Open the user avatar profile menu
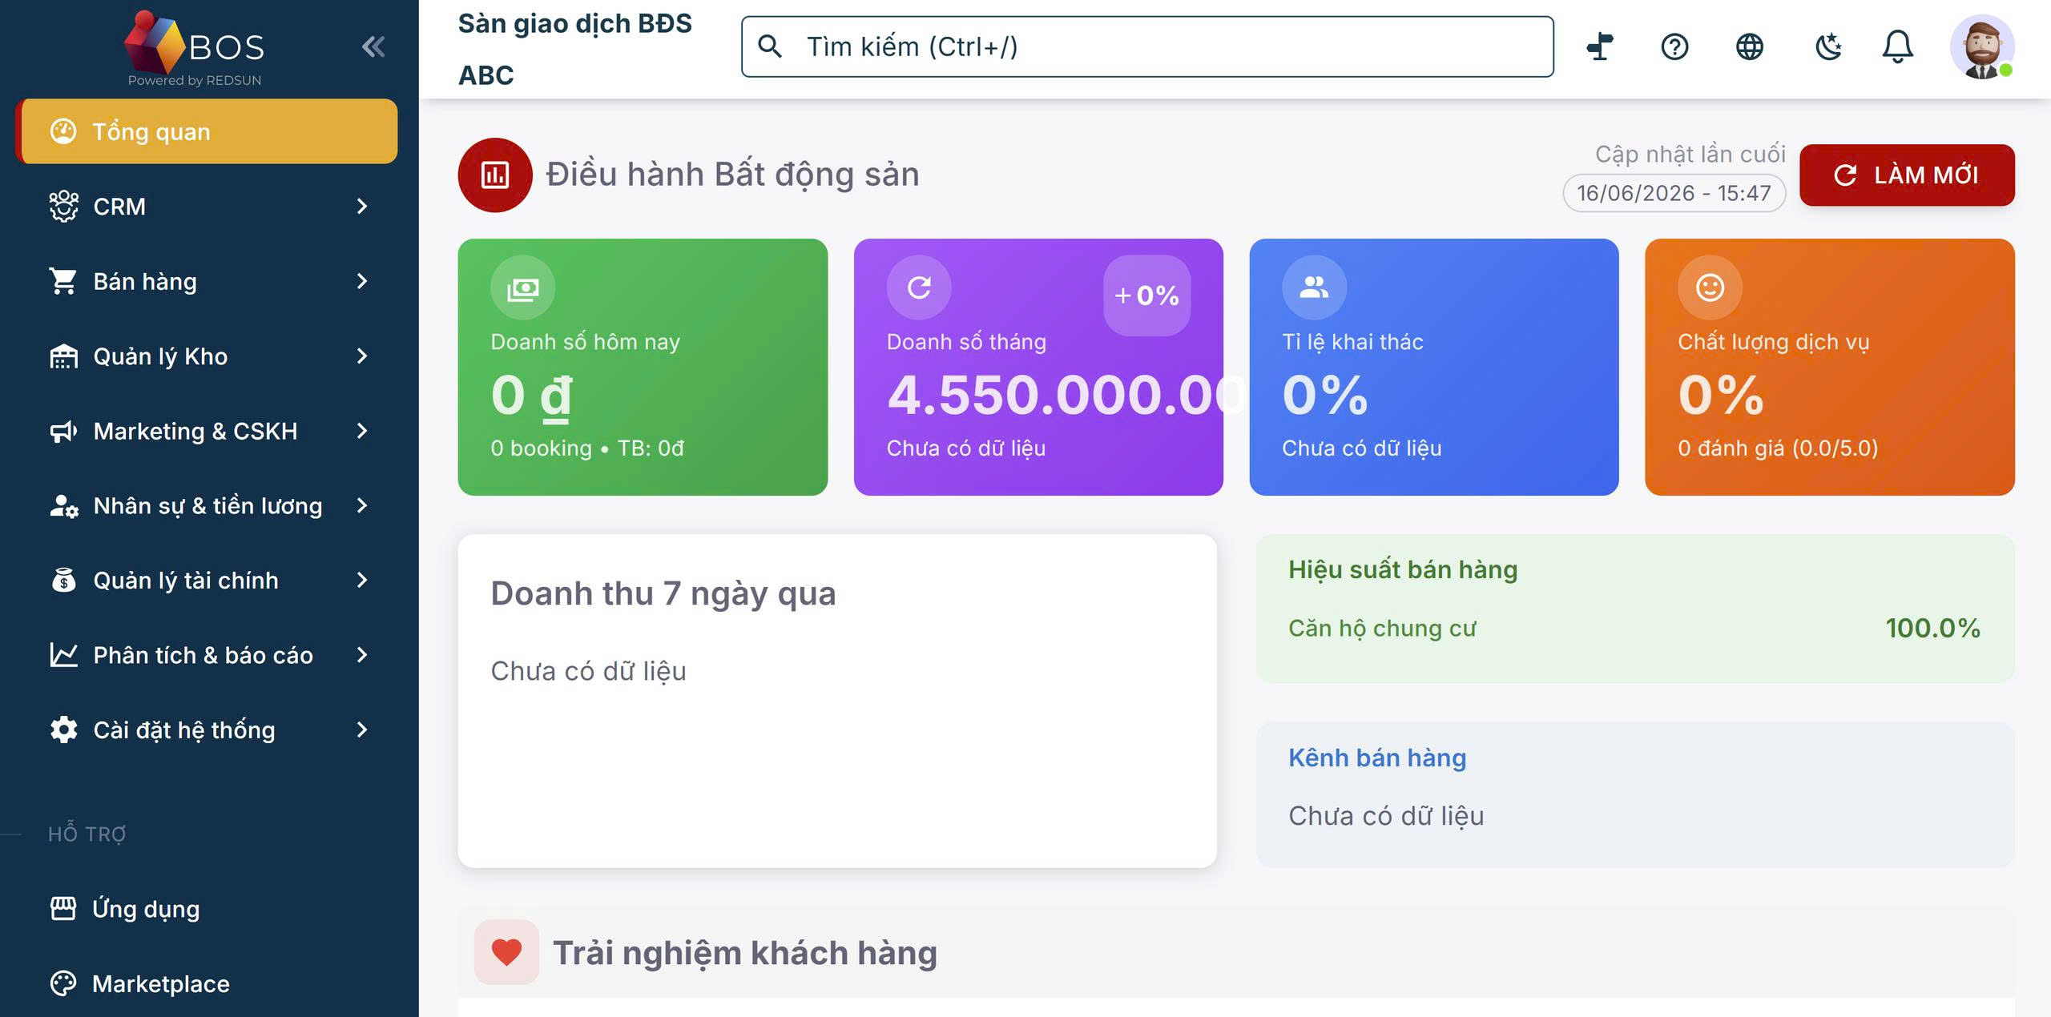 [1982, 47]
